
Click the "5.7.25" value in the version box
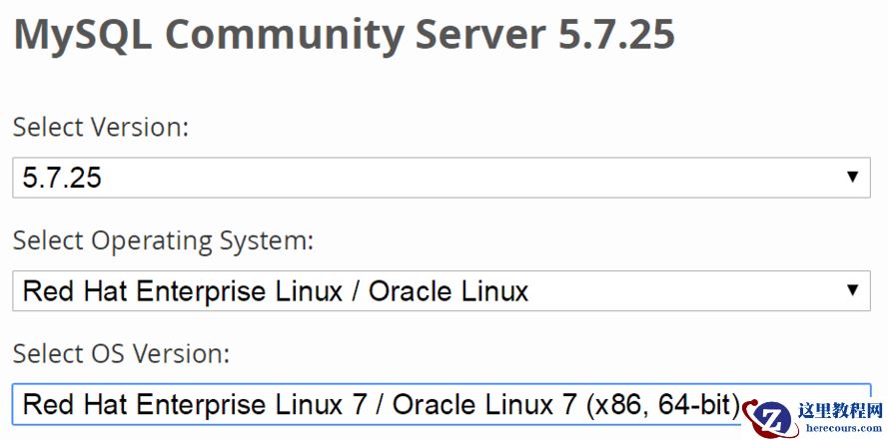click(x=62, y=178)
